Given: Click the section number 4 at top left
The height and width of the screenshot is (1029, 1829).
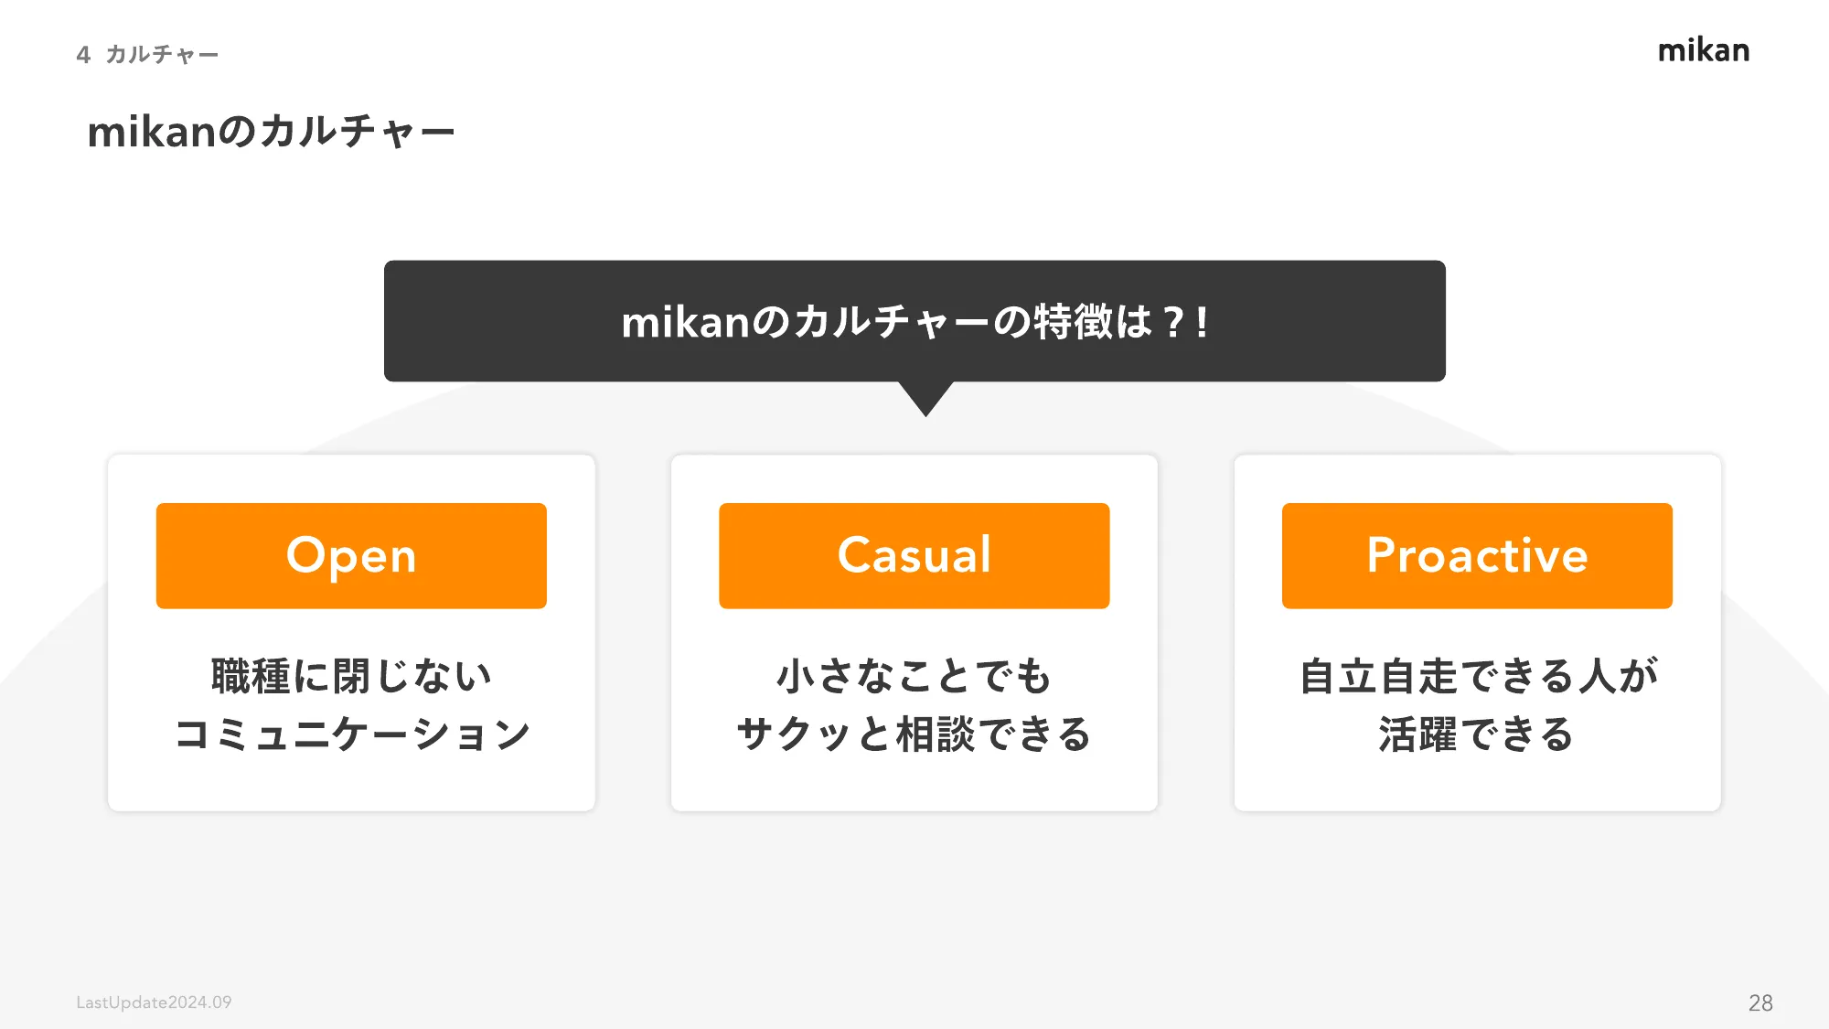Looking at the screenshot, I should [83, 55].
